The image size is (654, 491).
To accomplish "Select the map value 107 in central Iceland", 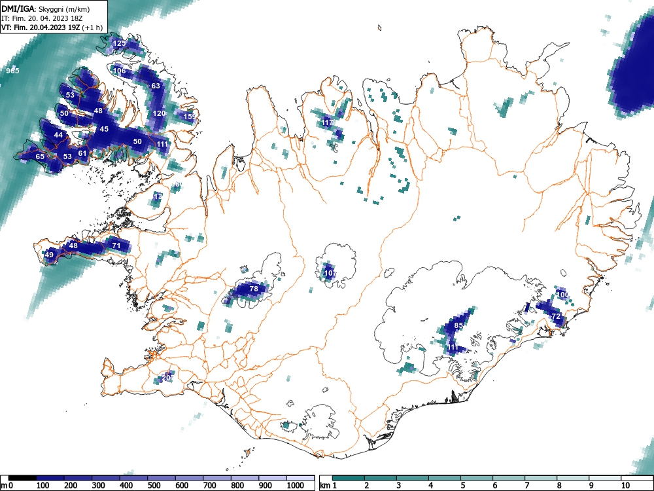I will [330, 273].
